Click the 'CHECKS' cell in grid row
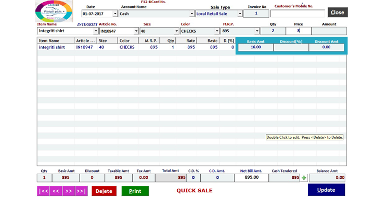Screen dimensions: 388x197 point(128,47)
